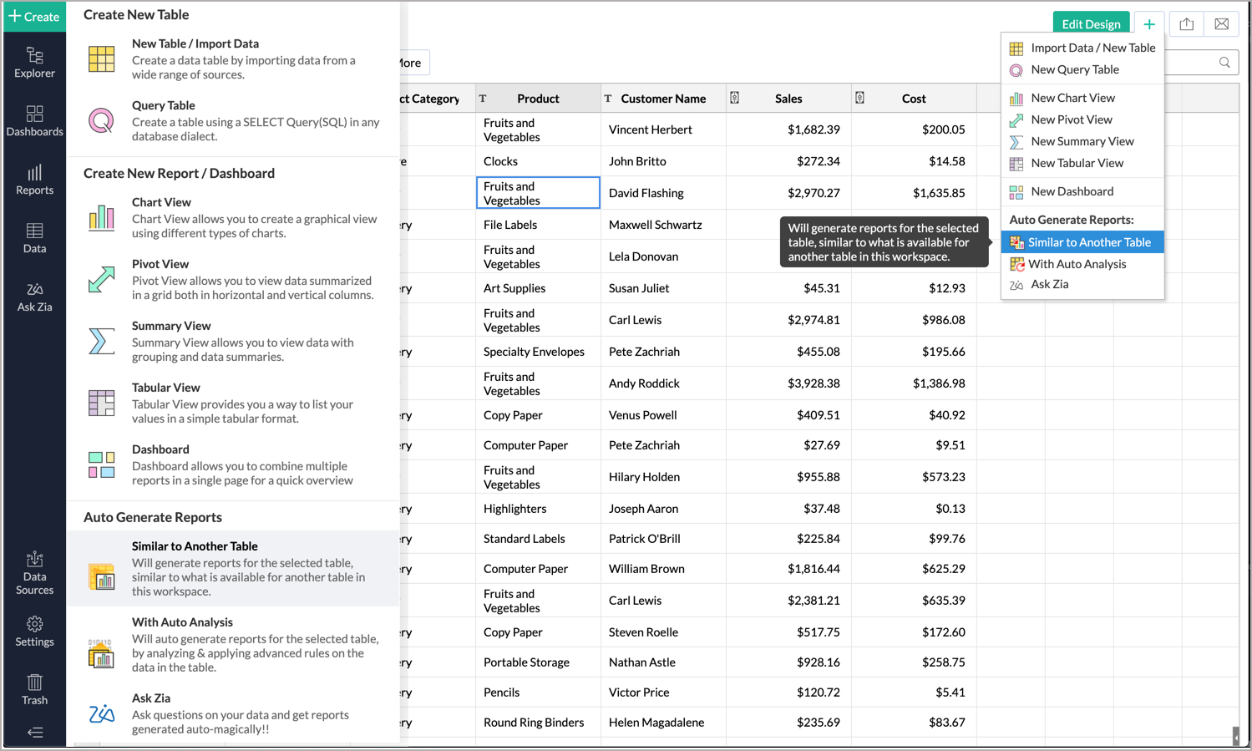This screenshot has width=1252, height=751.
Task: Open Trash in the sidebar
Action: click(x=34, y=689)
